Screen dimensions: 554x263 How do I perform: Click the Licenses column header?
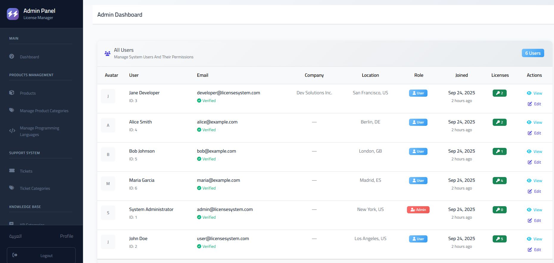point(500,75)
